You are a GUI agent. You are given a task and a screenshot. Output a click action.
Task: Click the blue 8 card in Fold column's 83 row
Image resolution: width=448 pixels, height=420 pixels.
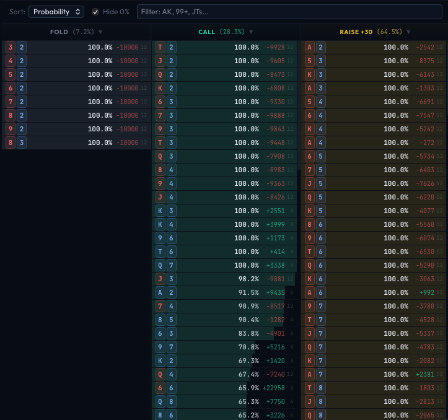coord(11,142)
